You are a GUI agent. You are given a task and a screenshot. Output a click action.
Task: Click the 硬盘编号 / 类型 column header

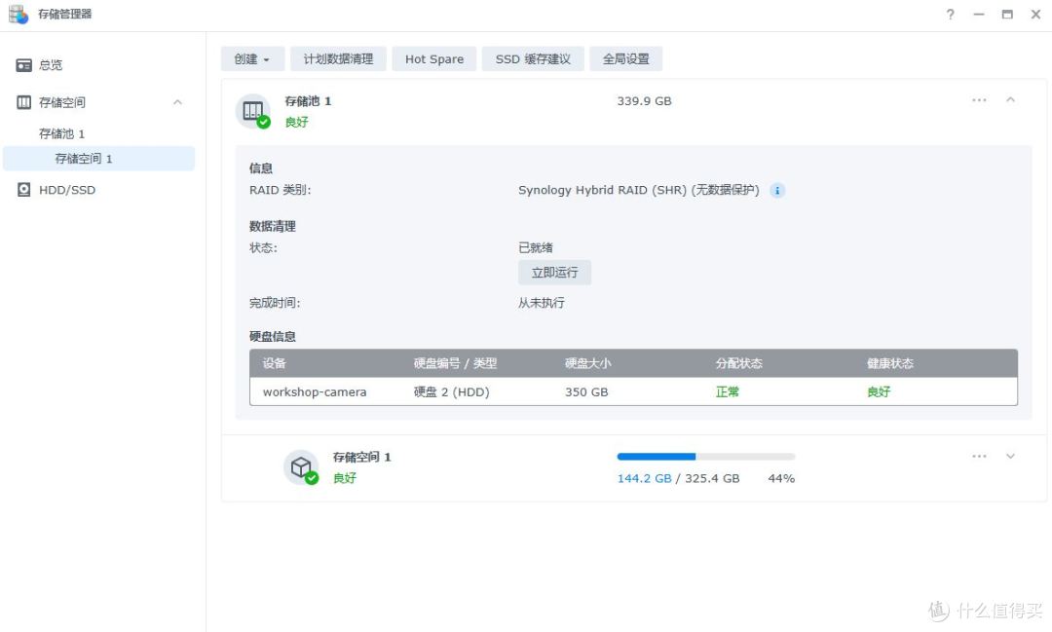456,363
